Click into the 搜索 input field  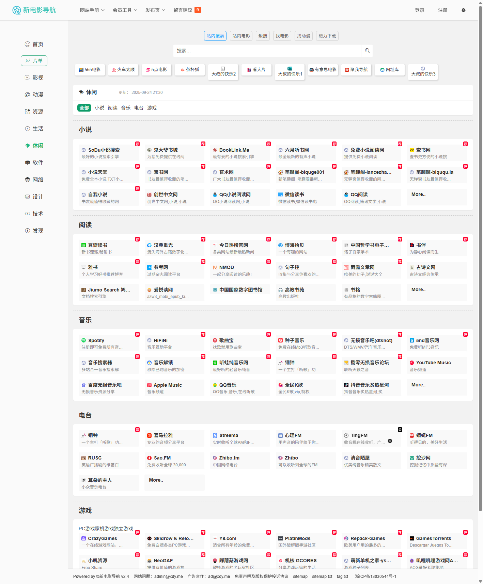tap(267, 51)
